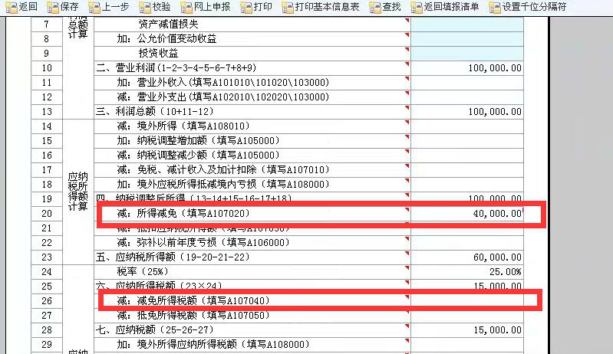The width and height of the screenshot is (613, 354).
Task: Open linked form in 所得减免（填写A107020）row
Action: [x=183, y=213]
